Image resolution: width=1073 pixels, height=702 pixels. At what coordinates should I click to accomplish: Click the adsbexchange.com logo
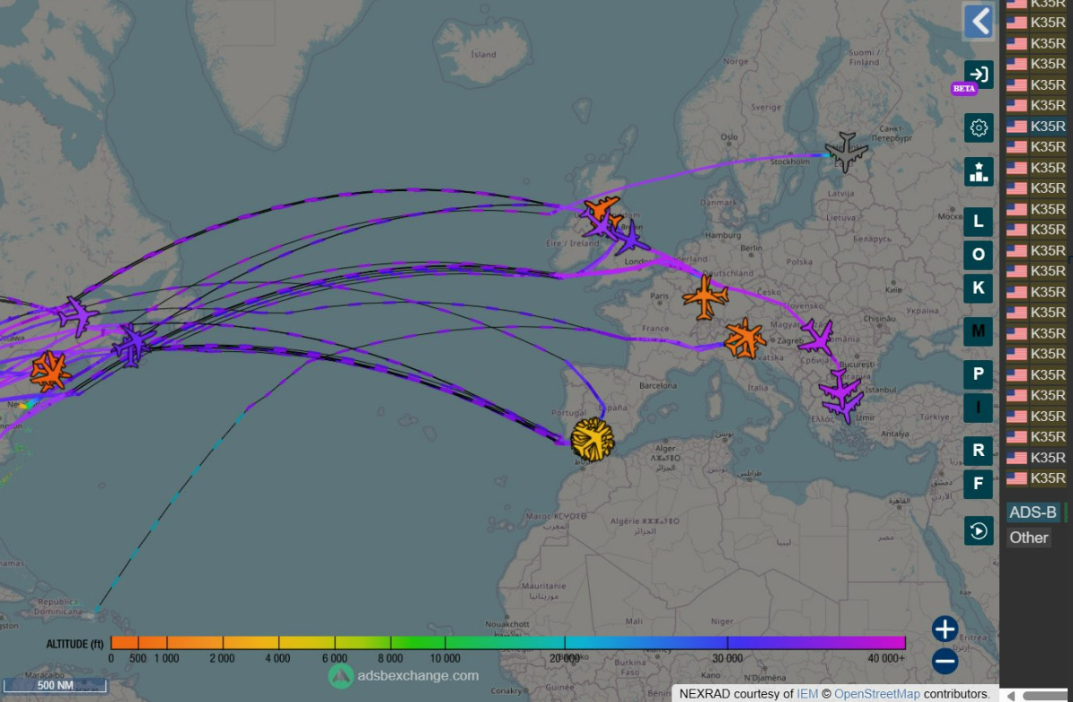coord(404,676)
